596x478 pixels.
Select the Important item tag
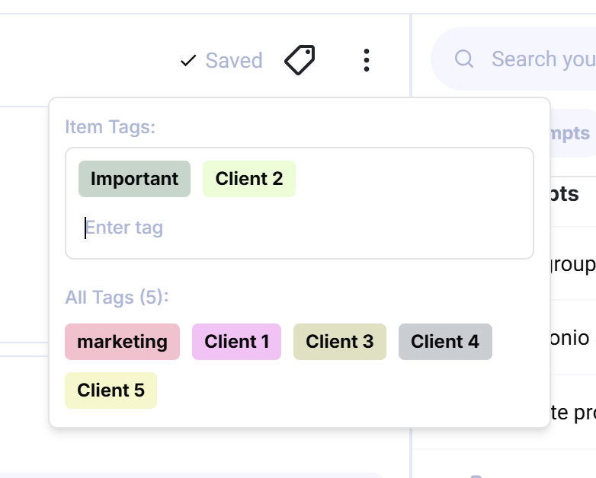[134, 179]
